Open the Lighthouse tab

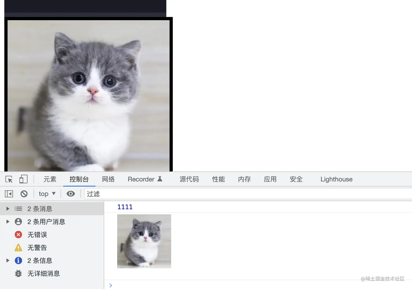(337, 179)
